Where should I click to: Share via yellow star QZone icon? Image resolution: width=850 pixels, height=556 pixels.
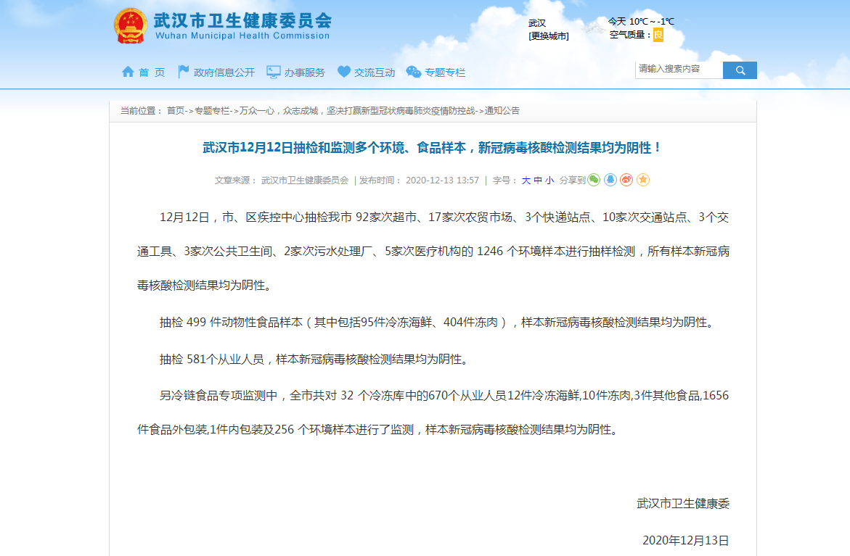click(x=643, y=180)
